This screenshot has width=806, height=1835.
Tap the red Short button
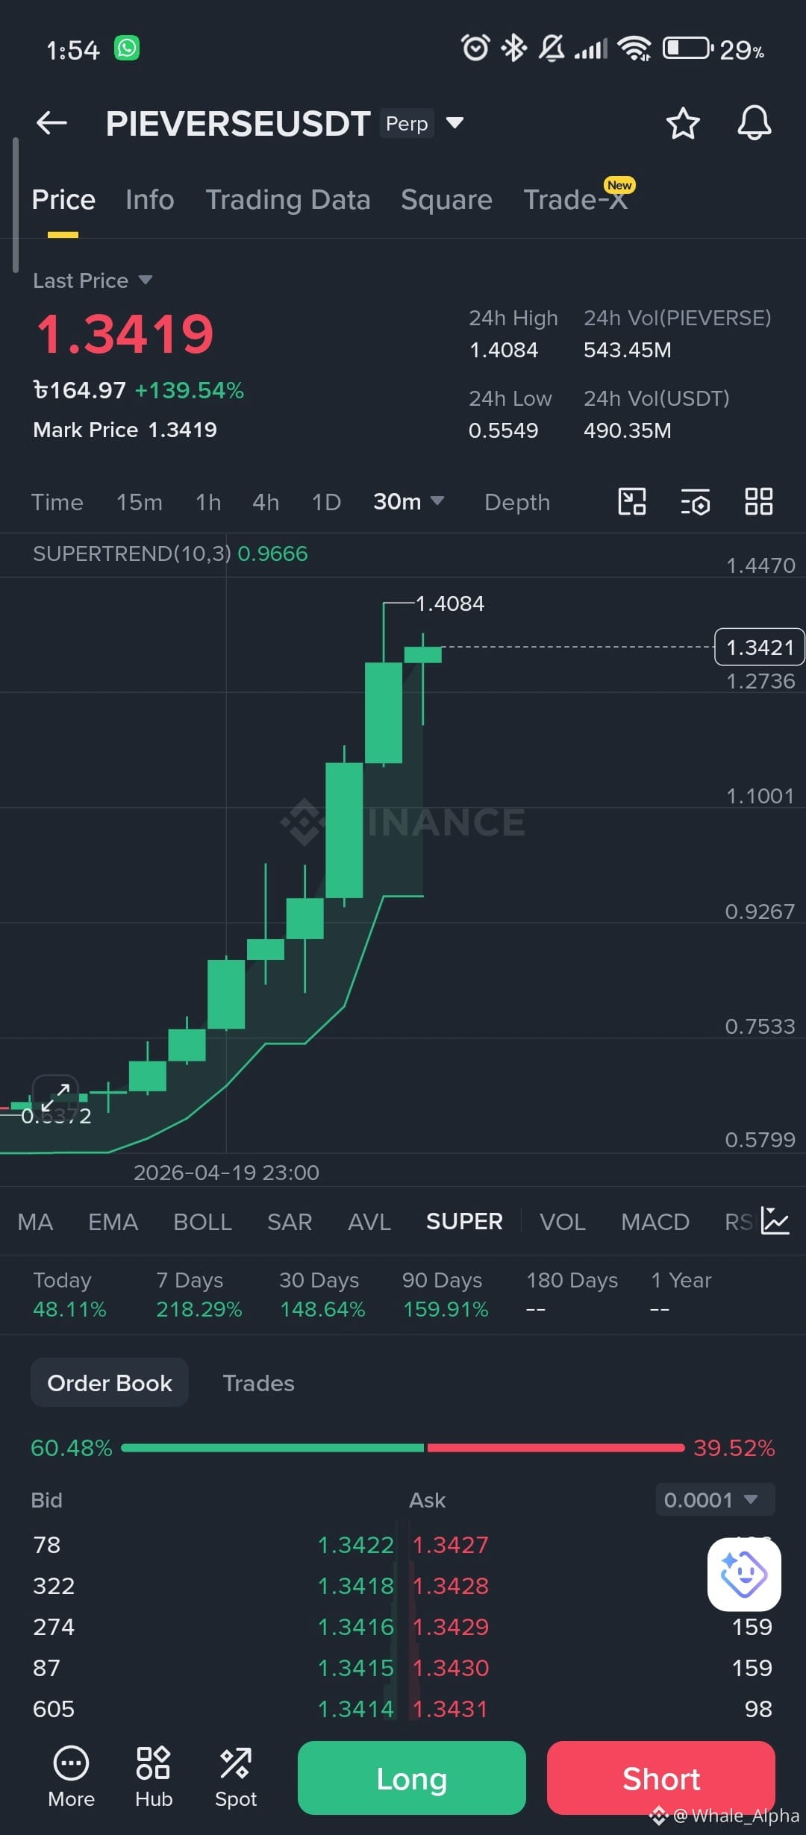point(661,1778)
